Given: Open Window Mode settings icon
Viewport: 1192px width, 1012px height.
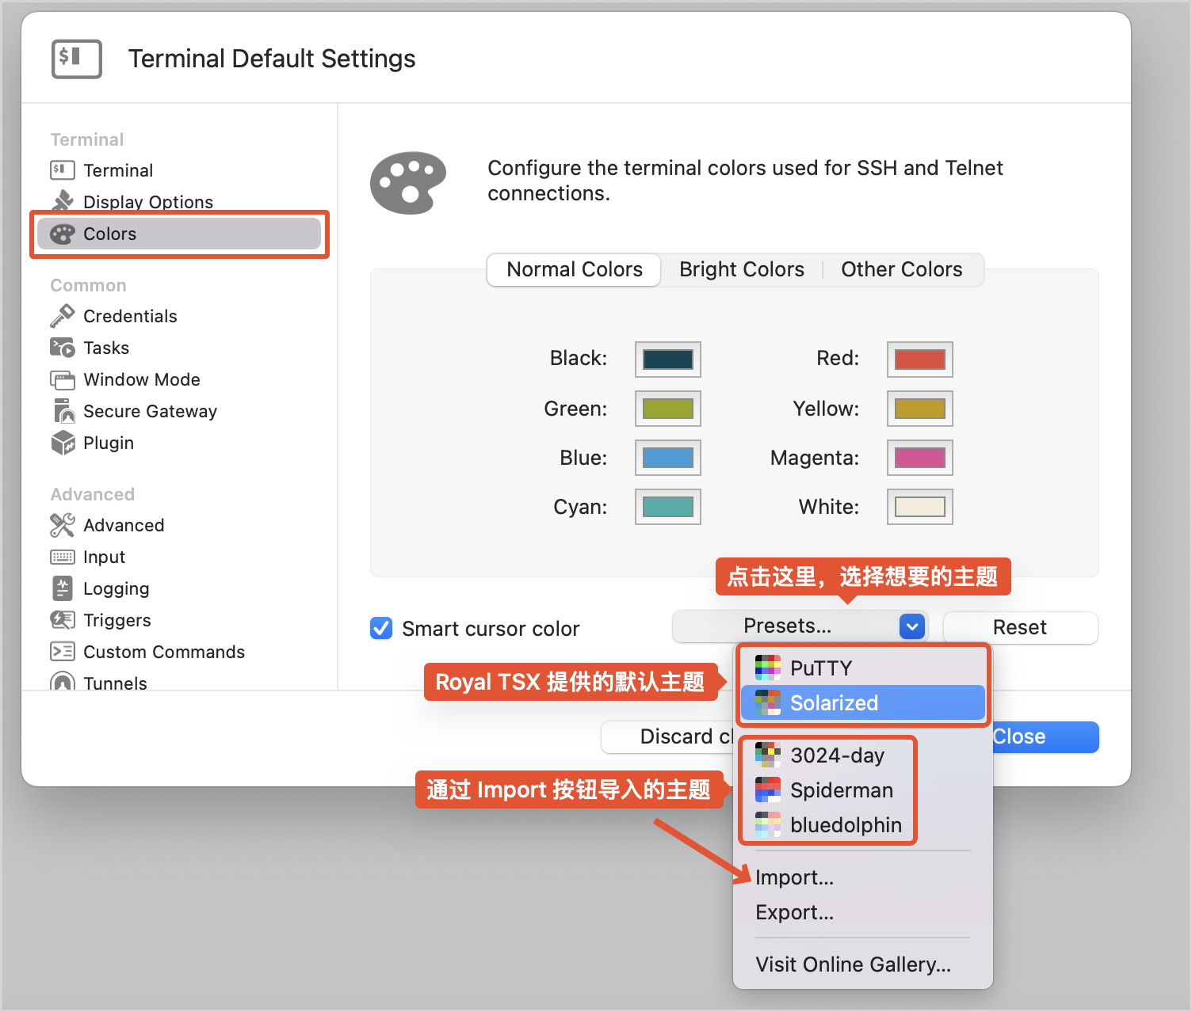Looking at the screenshot, I should pos(63,379).
